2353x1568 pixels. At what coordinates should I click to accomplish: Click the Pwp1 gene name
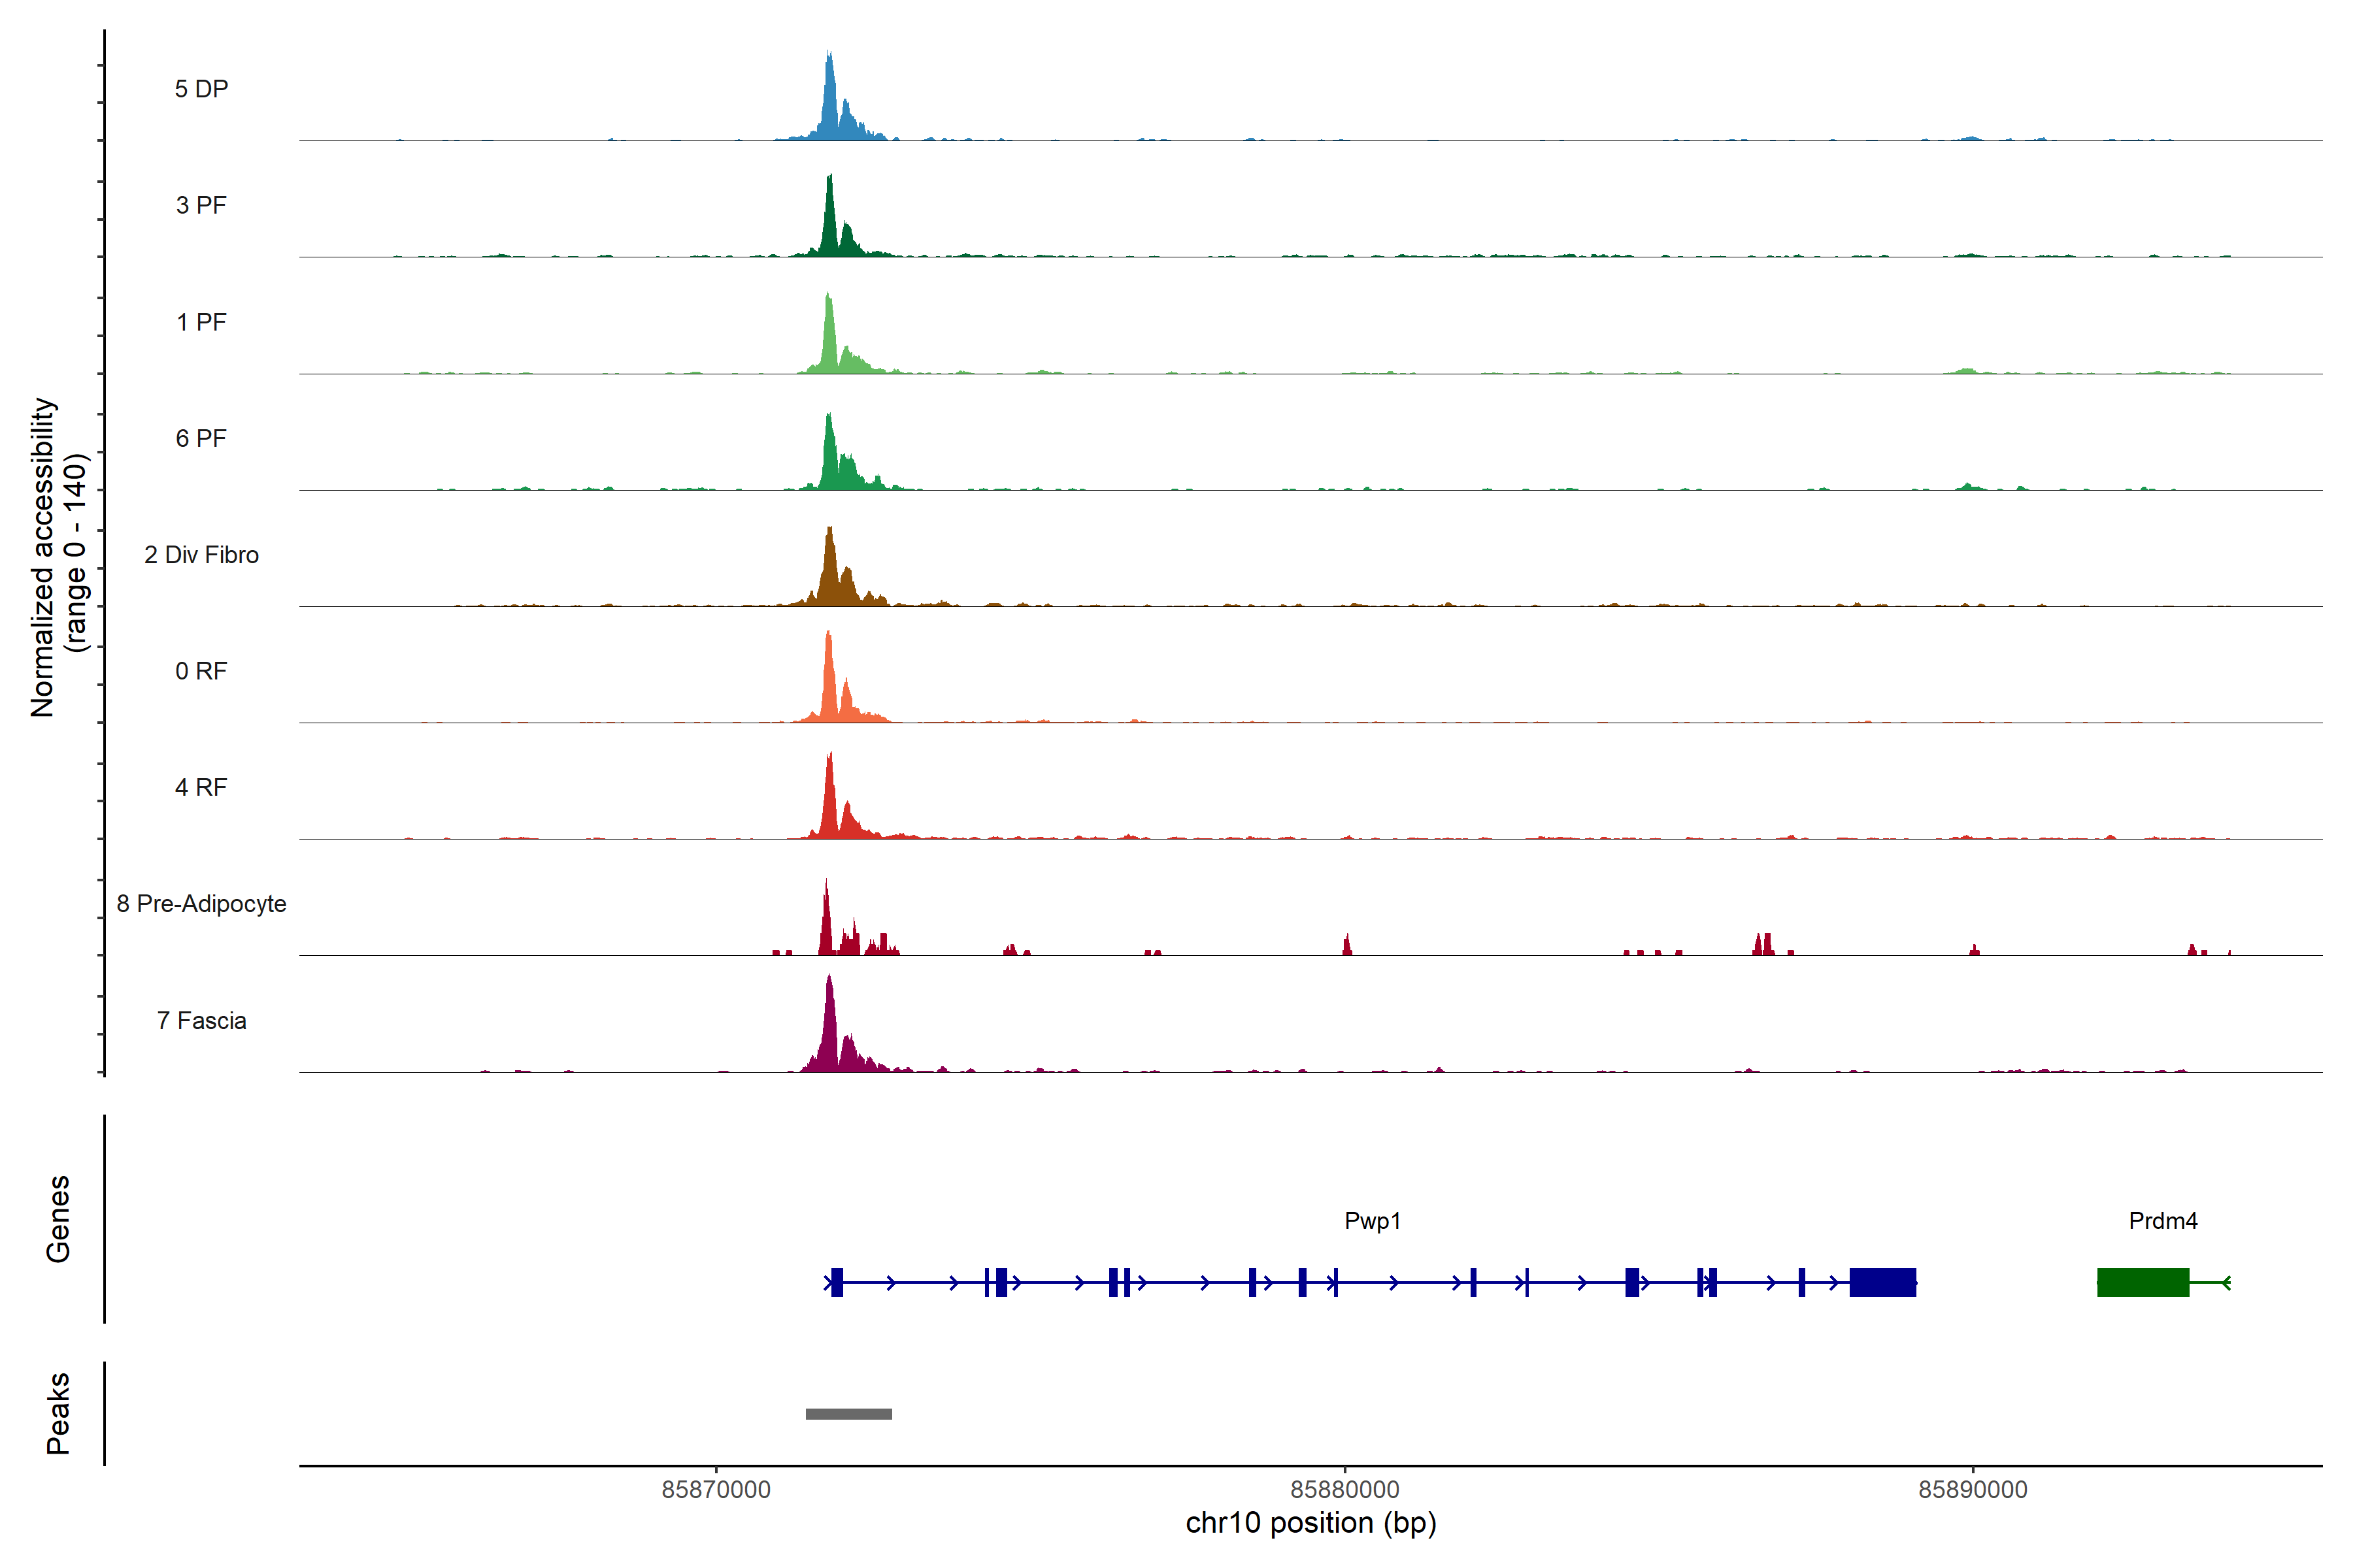point(1373,1221)
